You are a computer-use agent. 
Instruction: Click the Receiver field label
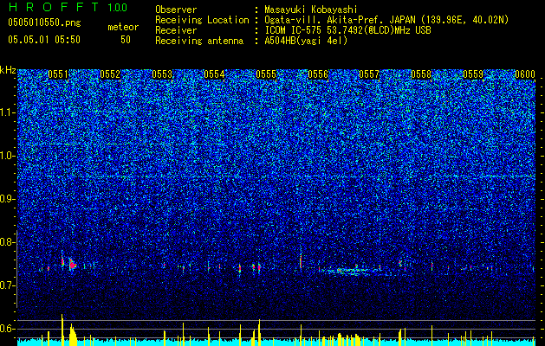pos(176,30)
